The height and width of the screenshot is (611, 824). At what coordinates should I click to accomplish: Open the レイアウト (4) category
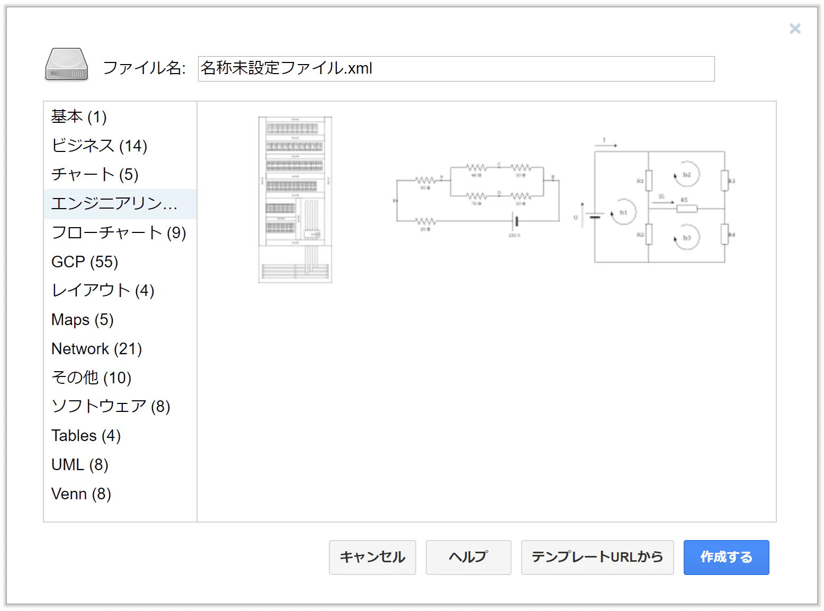pyautogui.click(x=120, y=291)
